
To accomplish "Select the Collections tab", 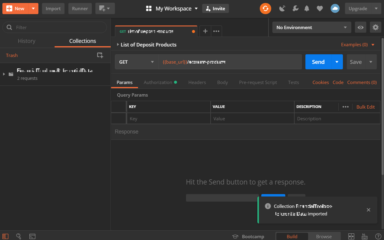I will [x=82, y=41].
